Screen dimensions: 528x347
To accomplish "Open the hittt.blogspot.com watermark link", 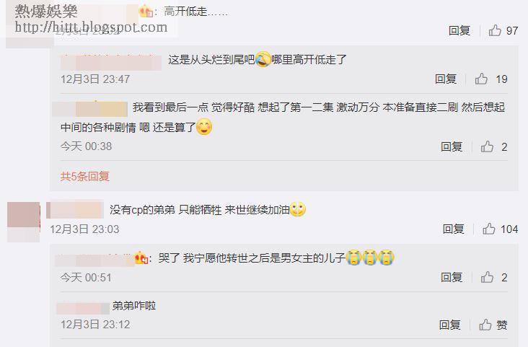I will click(91, 27).
